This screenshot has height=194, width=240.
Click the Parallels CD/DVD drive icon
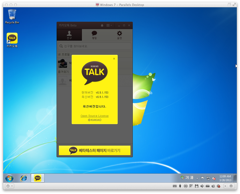[x=186, y=186]
